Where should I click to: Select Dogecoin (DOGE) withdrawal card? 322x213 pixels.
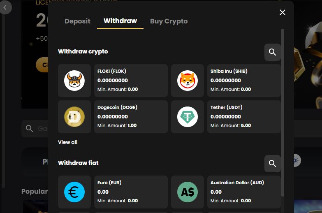[x=131, y=117]
